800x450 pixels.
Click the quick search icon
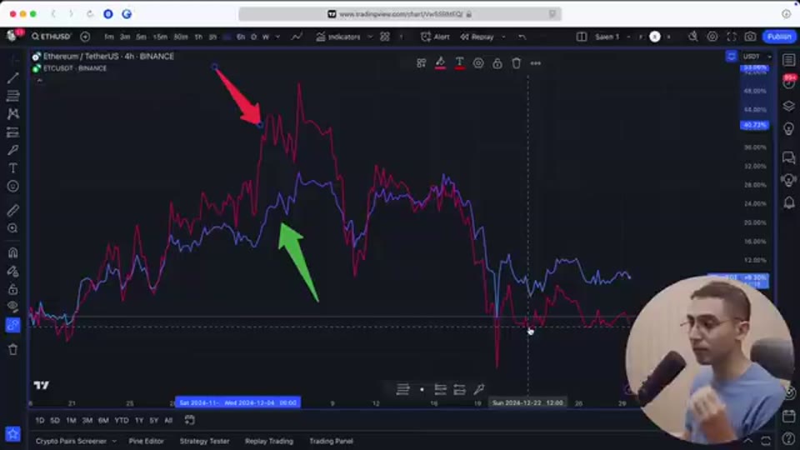point(692,37)
